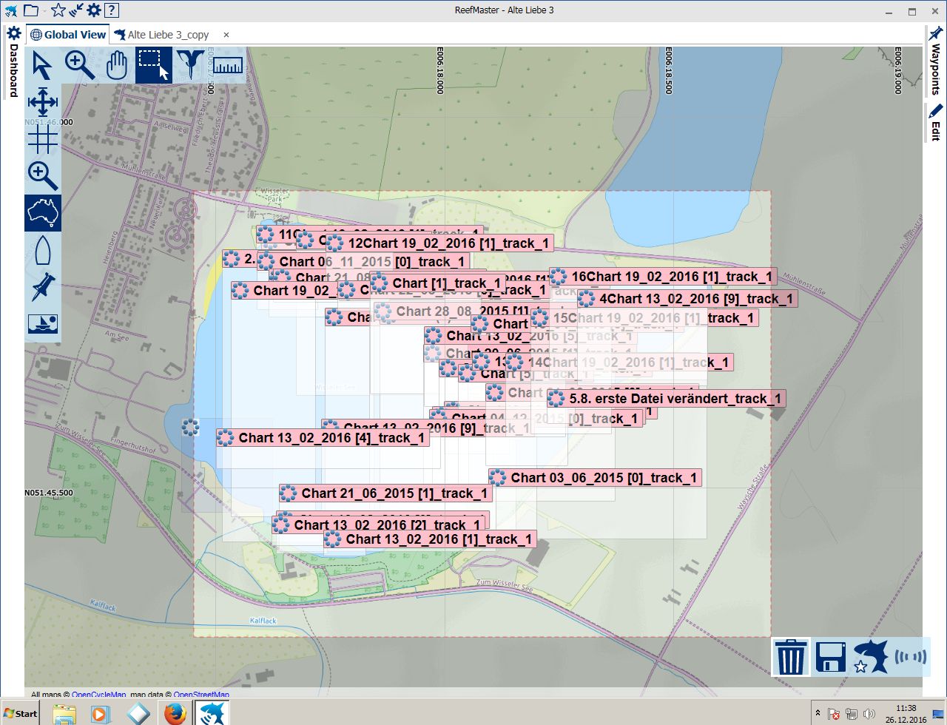Image resolution: width=947 pixels, height=725 pixels.
Task: Toggle the grid lines overlay
Action: [43, 138]
